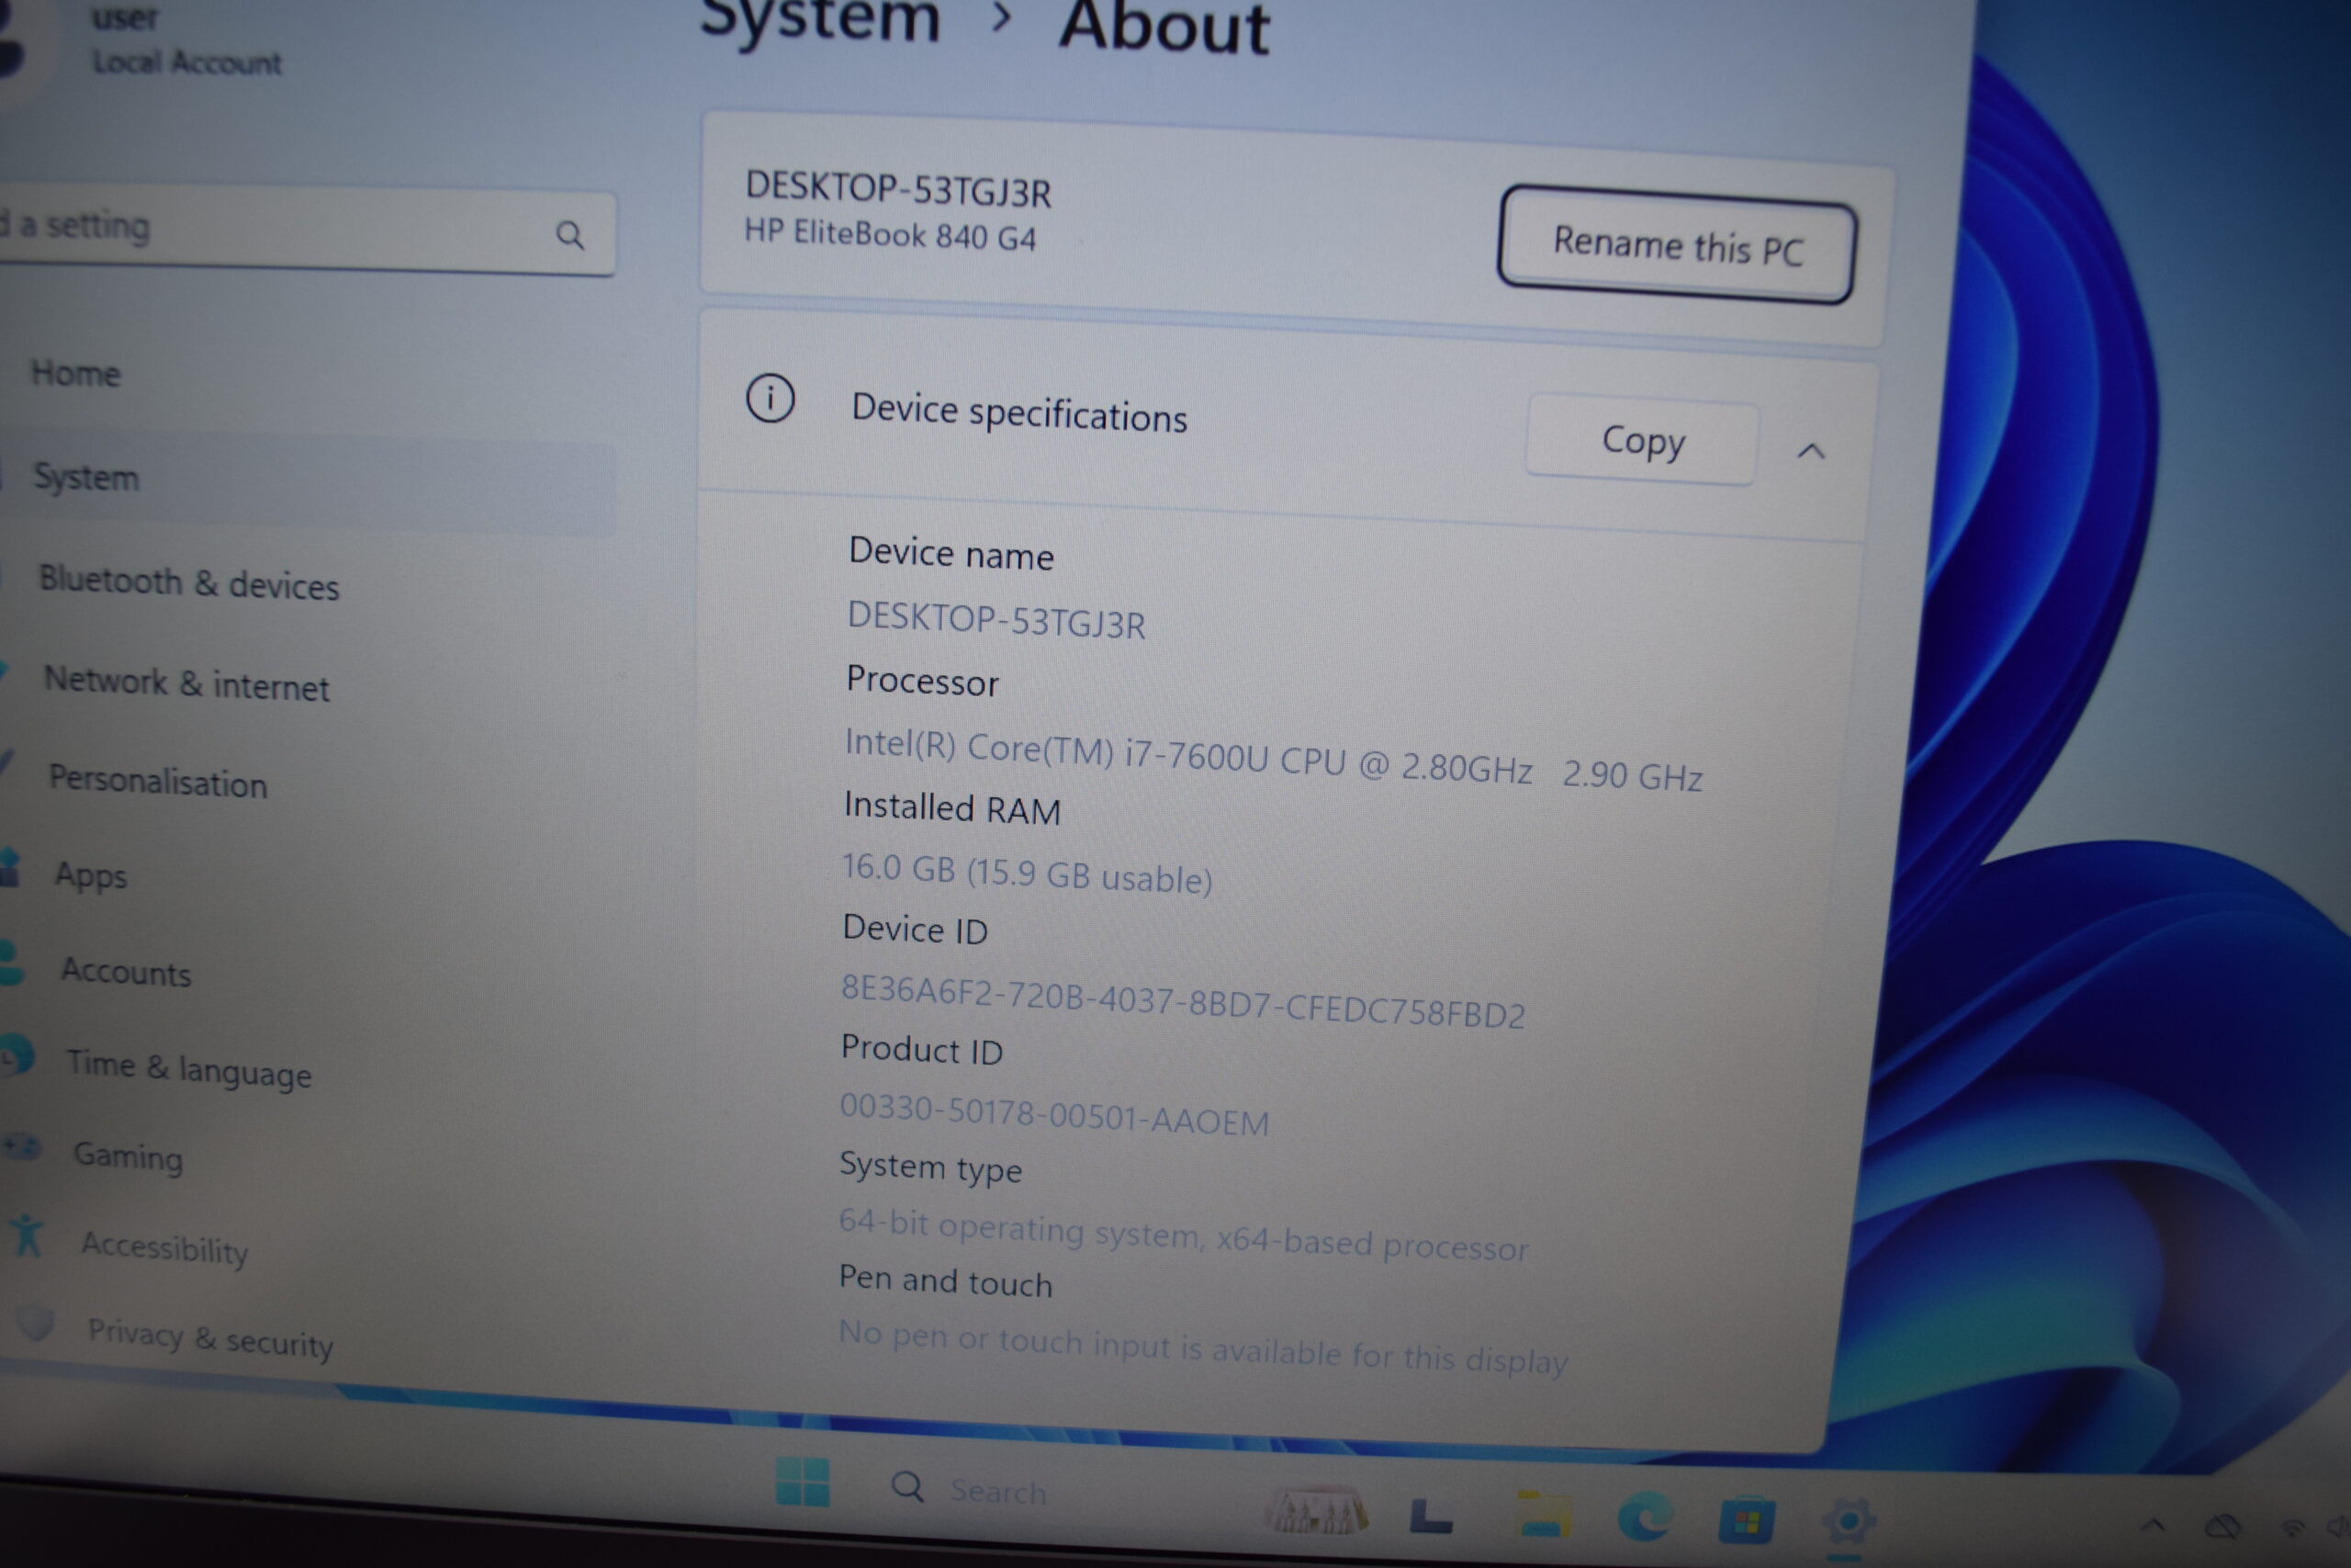
Task: Click the taskbar search magnifier icon
Action: tap(906, 1487)
